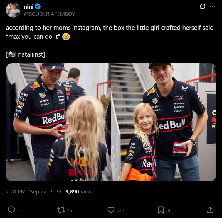Open nini's profile avatar

pyautogui.click(x=13, y=10)
